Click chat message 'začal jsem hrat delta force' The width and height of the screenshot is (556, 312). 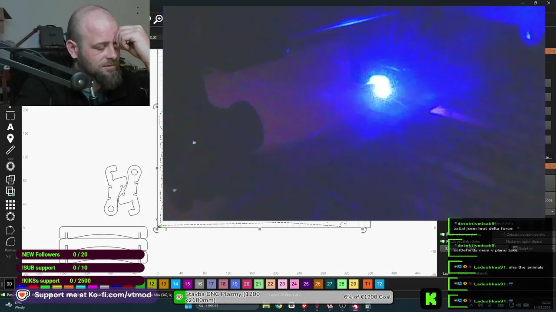(x=483, y=228)
